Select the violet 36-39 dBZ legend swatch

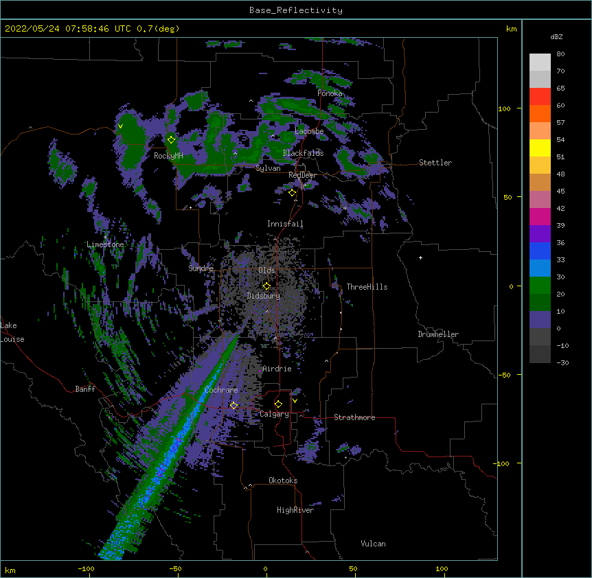(540, 234)
